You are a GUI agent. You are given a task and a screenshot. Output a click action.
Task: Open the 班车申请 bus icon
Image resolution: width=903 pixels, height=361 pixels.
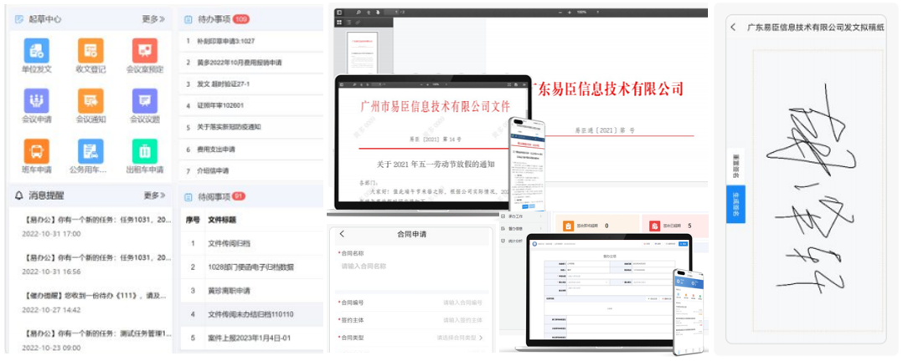36,151
